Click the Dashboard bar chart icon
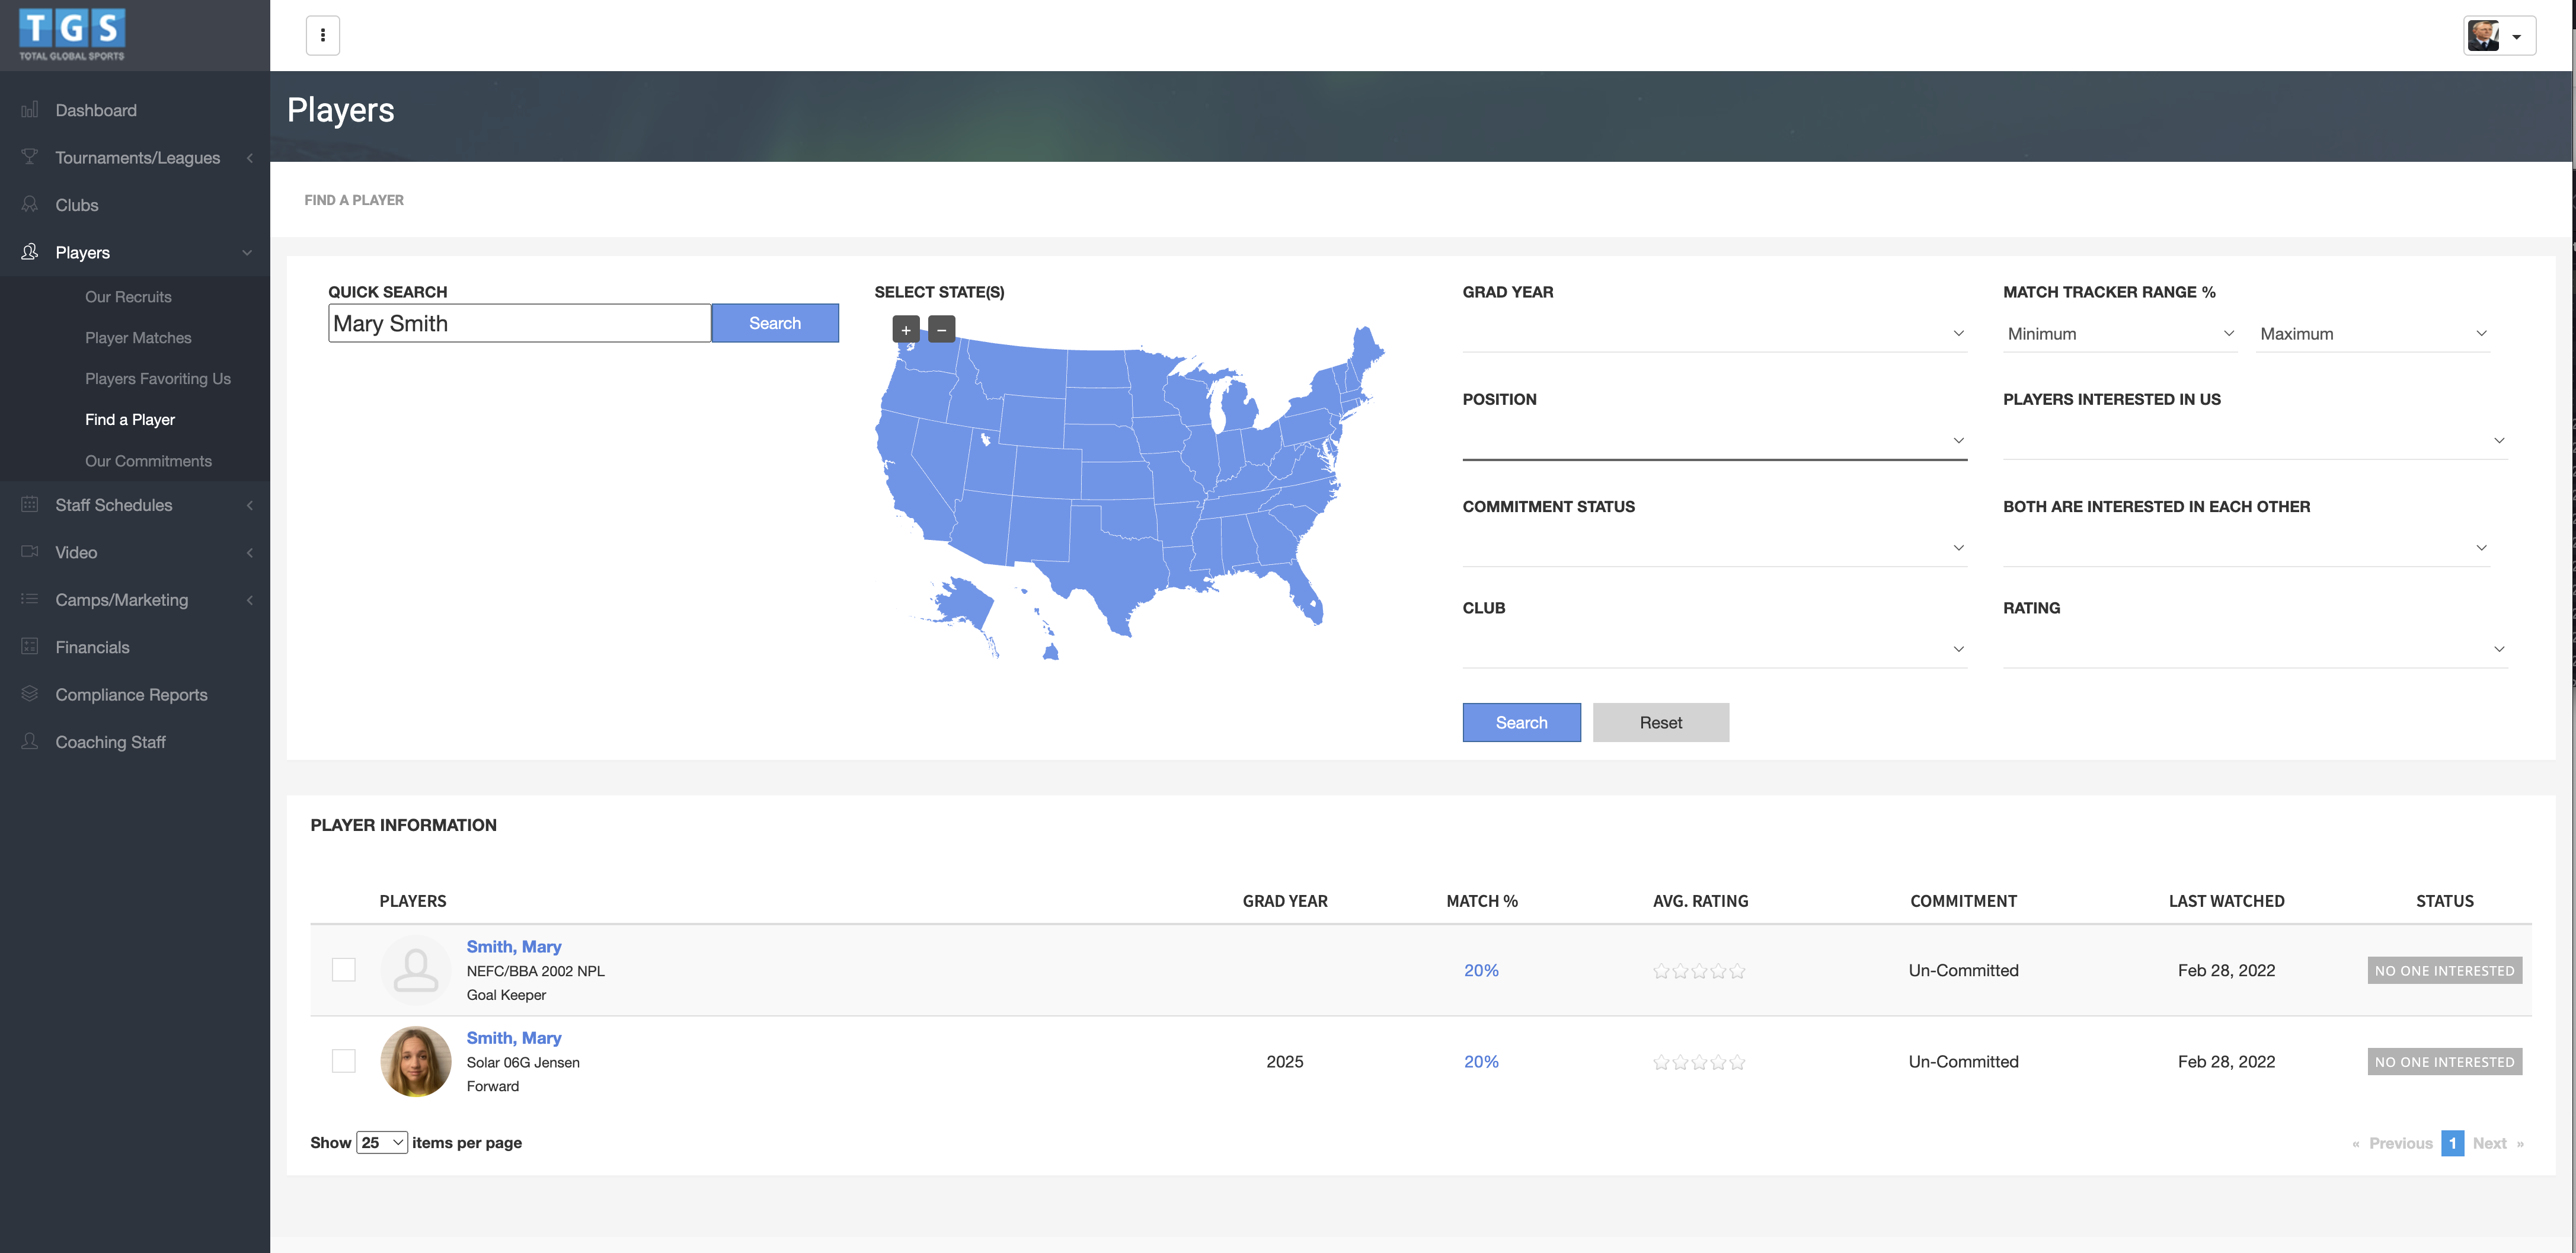The image size is (2576, 1253). pos(30,110)
